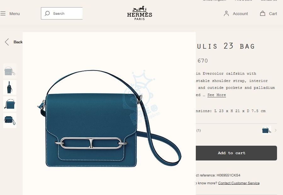Expand colour options with right chevron
Viewport: 283px width, 195px height.
pyautogui.click(x=275, y=130)
